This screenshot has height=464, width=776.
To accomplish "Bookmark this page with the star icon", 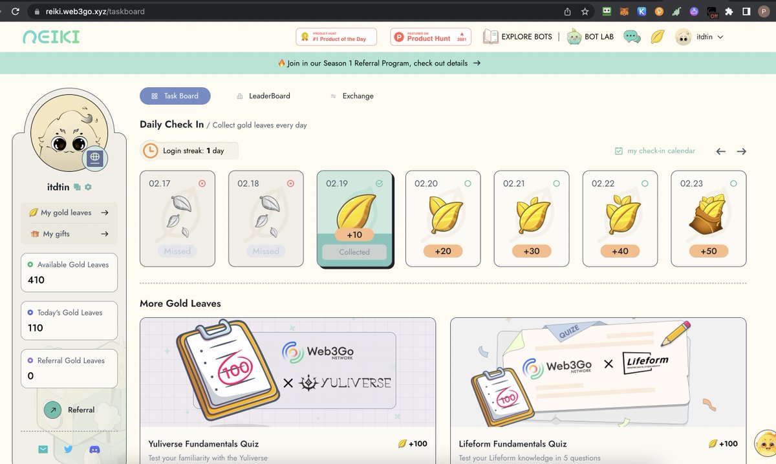I will pyautogui.click(x=585, y=12).
